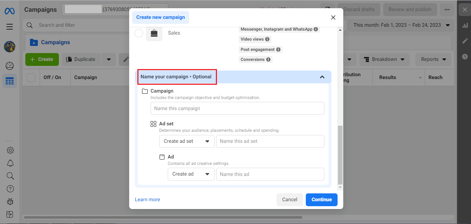Click the Campaign folder icon

point(145,91)
